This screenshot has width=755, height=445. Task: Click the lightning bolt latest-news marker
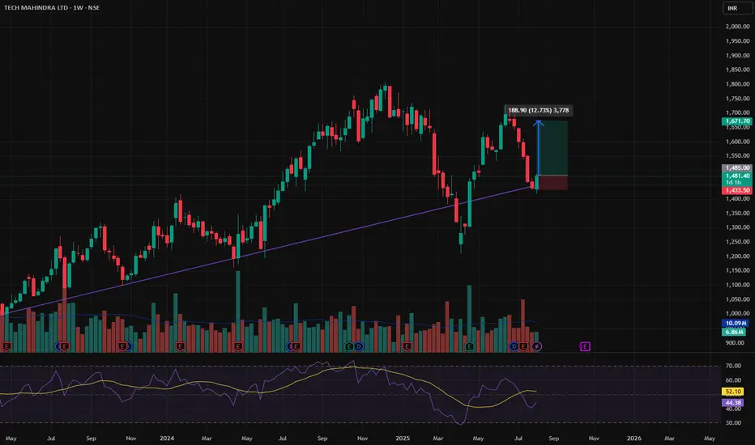click(537, 346)
